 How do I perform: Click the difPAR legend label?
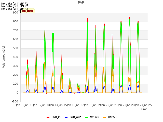(112, 117)
